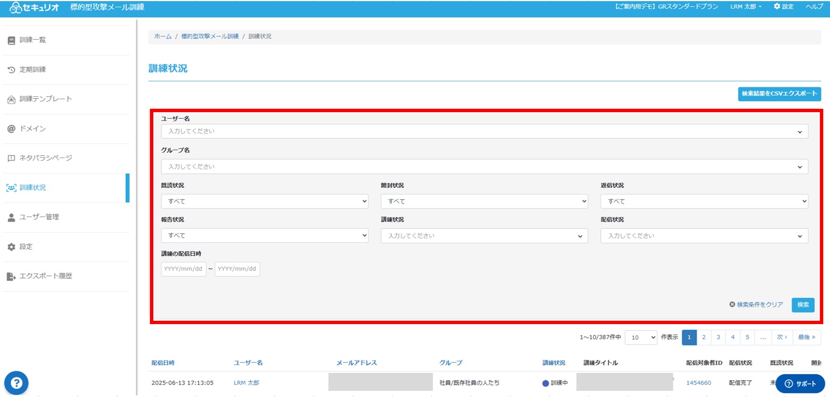Click the 検索条件をクリア link

click(x=756, y=304)
